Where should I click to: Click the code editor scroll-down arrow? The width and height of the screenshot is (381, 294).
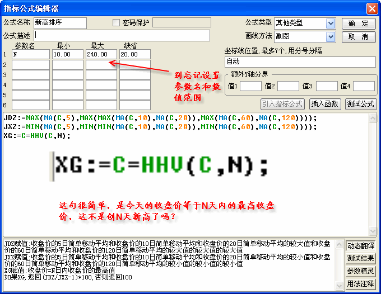[373, 231]
